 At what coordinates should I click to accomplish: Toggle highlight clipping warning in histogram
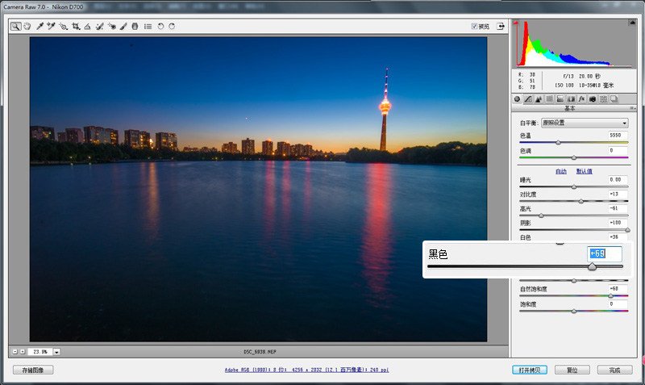(633, 23)
